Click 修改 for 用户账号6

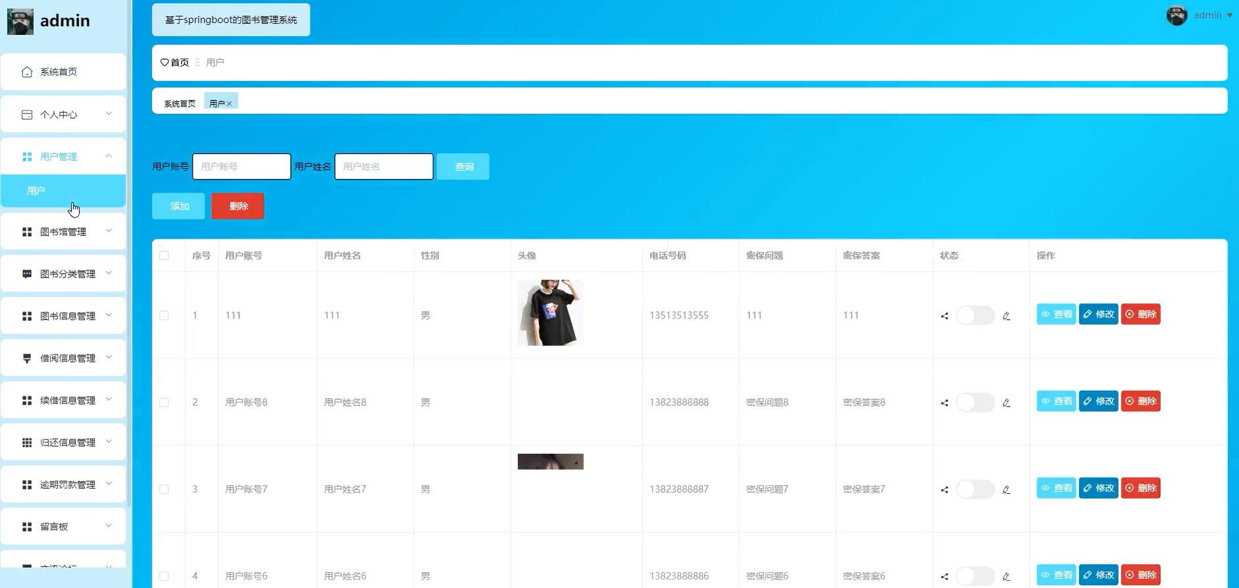(x=1098, y=575)
